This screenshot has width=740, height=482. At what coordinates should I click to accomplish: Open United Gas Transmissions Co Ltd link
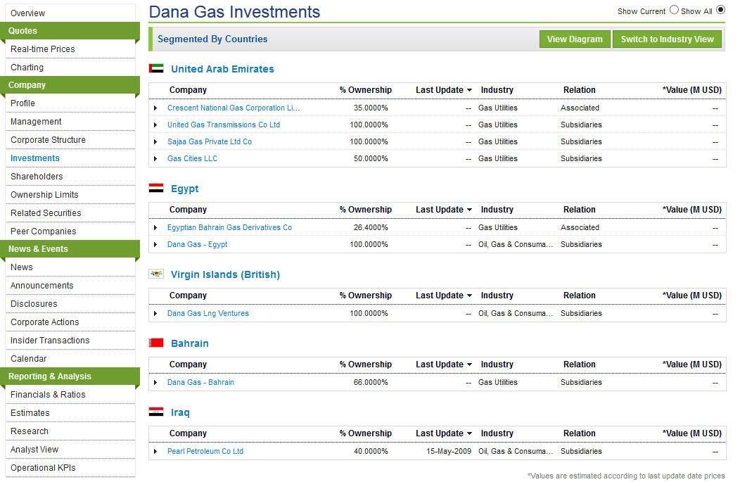[x=224, y=125]
